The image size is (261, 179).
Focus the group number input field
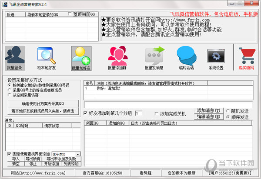click(138, 113)
